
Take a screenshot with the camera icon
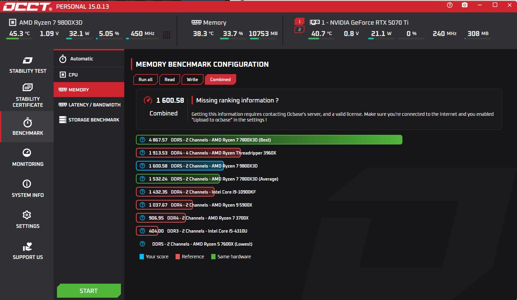point(465,5)
